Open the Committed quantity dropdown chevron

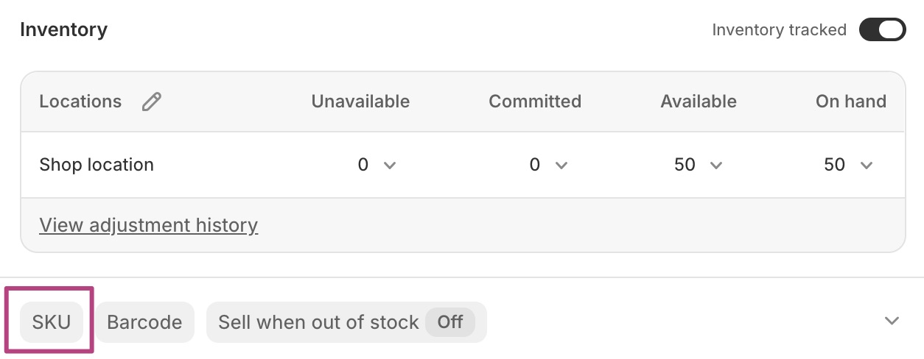click(561, 166)
